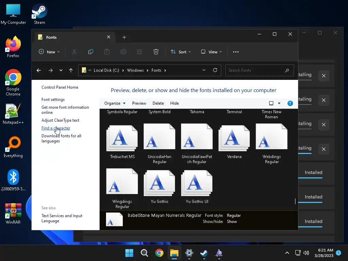The height and width of the screenshot is (261, 348).
Task: Click Preview in the fonts command bar
Action: pyautogui.click(x=139, y=103)
